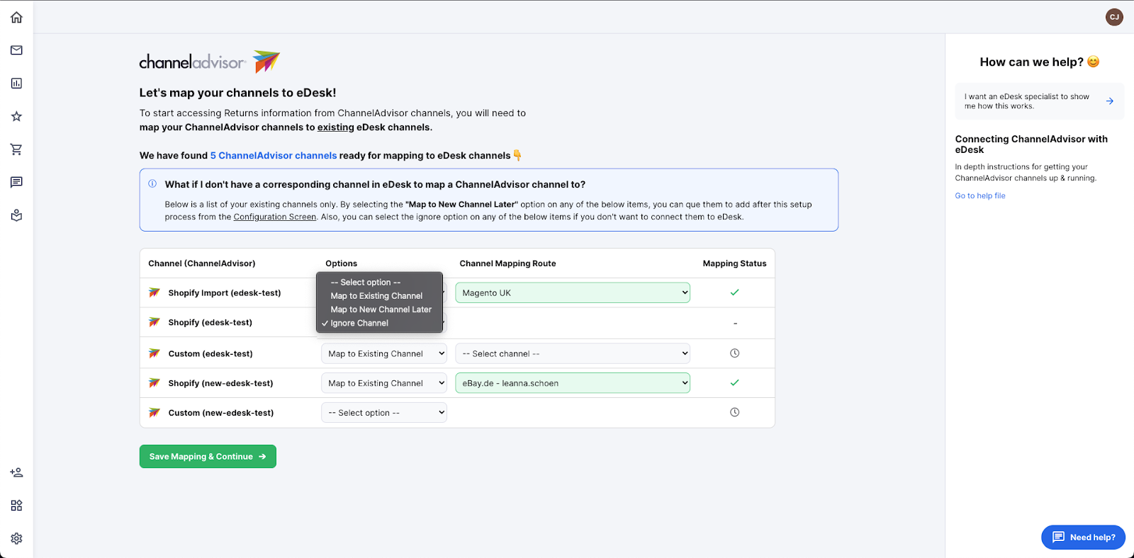This screenshot has width=1134, height=558.
Task: Click ChannelAdvisor icon next to Custom (new-edesk-test)
Action: point(154,413)
